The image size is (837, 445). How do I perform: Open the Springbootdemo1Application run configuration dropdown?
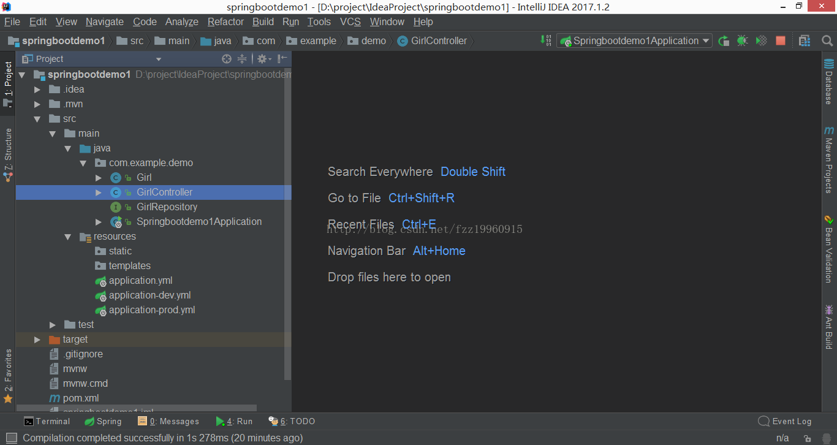(634, 40)
